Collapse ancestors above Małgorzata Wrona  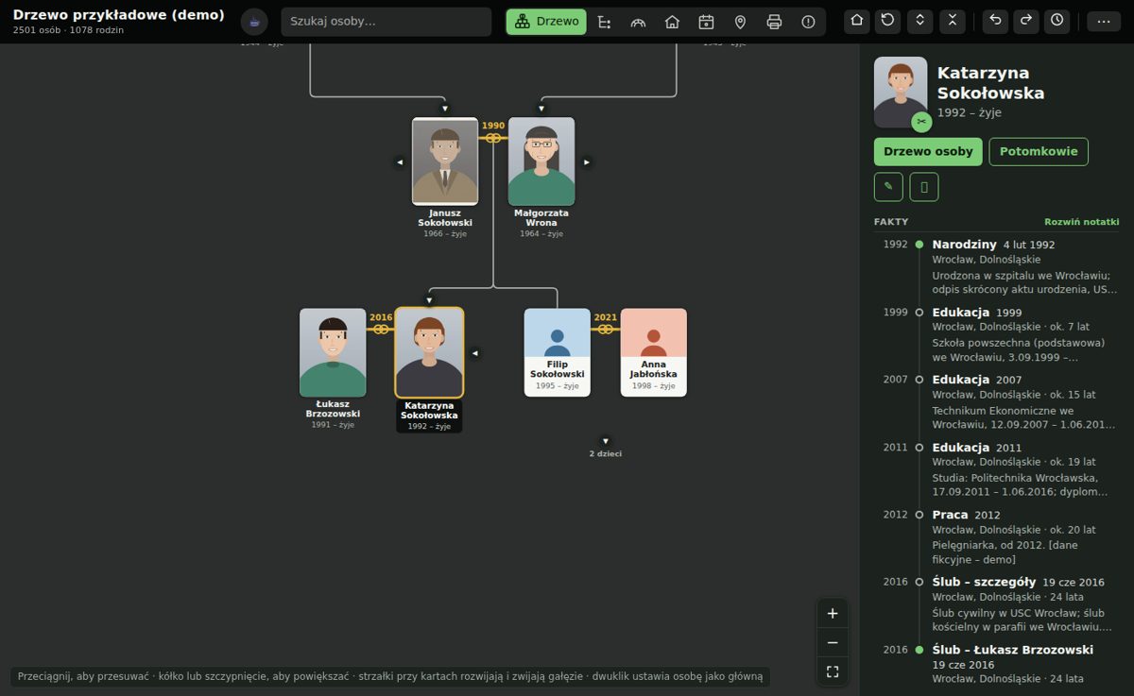tap(541, 110)
